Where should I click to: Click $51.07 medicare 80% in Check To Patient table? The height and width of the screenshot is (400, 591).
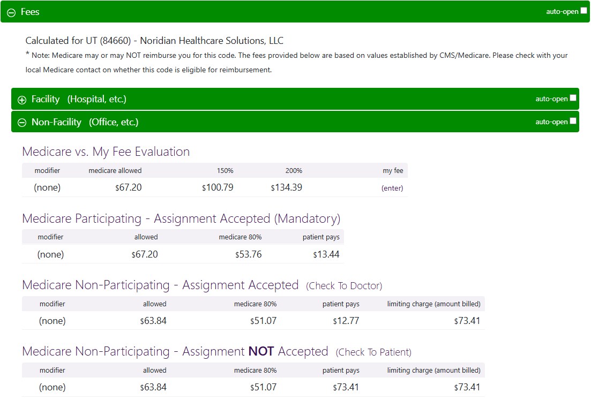(263, 387)
